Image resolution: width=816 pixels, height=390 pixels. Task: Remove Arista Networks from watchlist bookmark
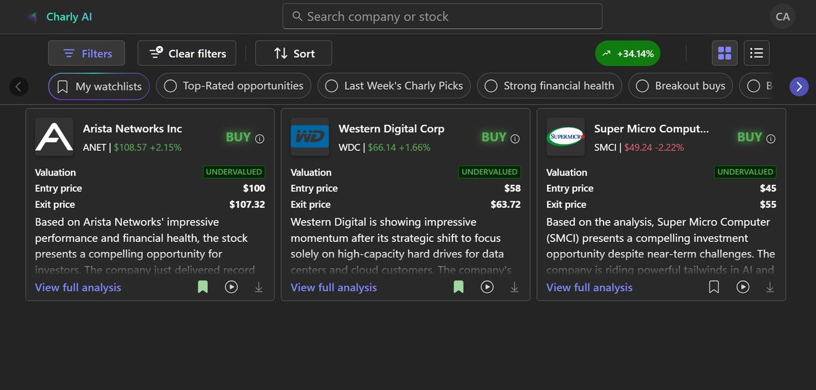click(203, 287)
